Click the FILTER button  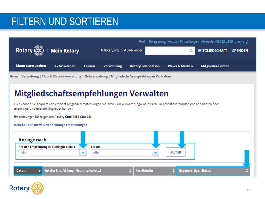pos(176,152)
